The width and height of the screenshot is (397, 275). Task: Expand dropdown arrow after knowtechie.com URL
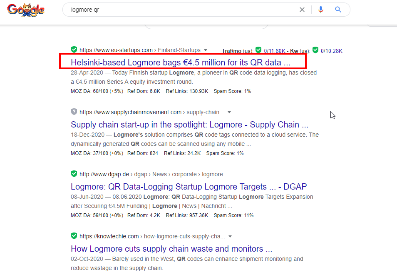[x=230, y=237]
